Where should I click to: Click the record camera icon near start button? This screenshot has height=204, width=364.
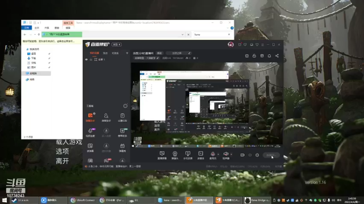tap(243, 155)
